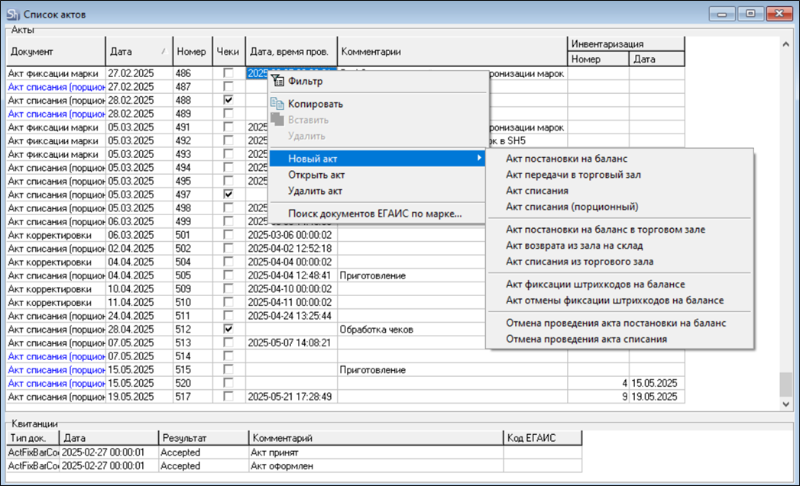Image resolution: width=800 pixels, height=486 pixels.
Task: Click the Filter funnel icon in context menu
Action: pyautogui.click(x=277, y=81)
